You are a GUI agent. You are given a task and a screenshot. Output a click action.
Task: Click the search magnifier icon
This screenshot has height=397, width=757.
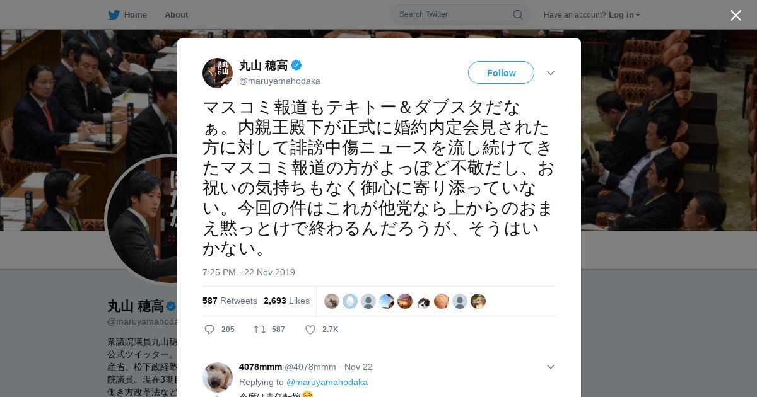click(x=517, y=14)
